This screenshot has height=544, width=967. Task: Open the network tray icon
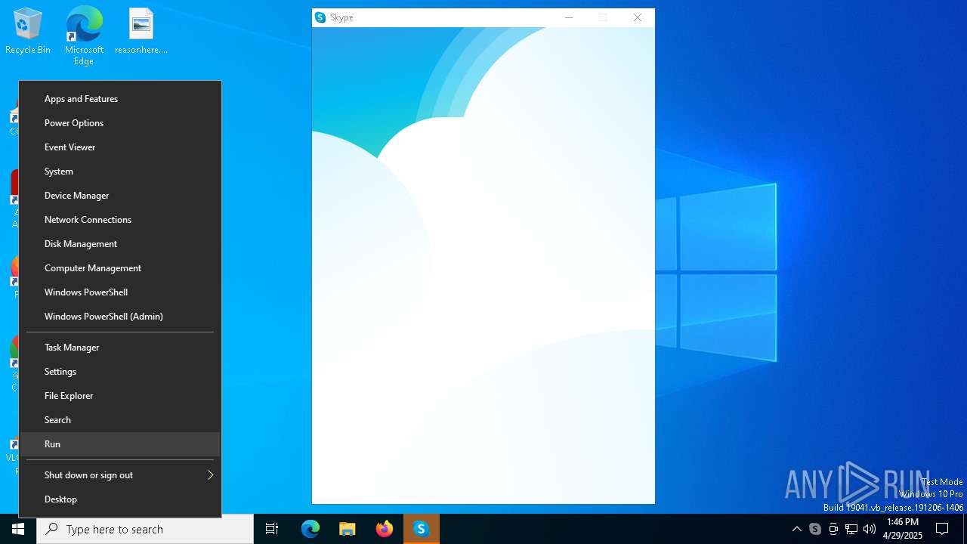851,529
